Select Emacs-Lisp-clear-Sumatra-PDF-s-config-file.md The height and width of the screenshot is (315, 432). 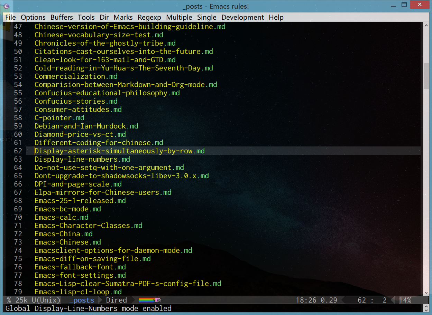point(128,284)
